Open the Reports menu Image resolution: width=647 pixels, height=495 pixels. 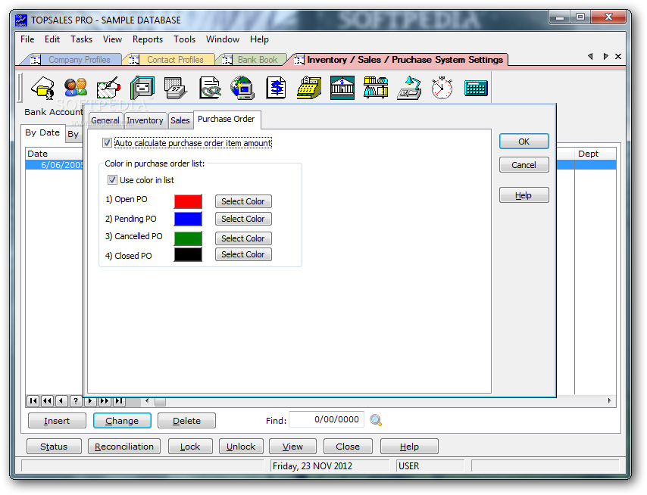pos(148,39)
